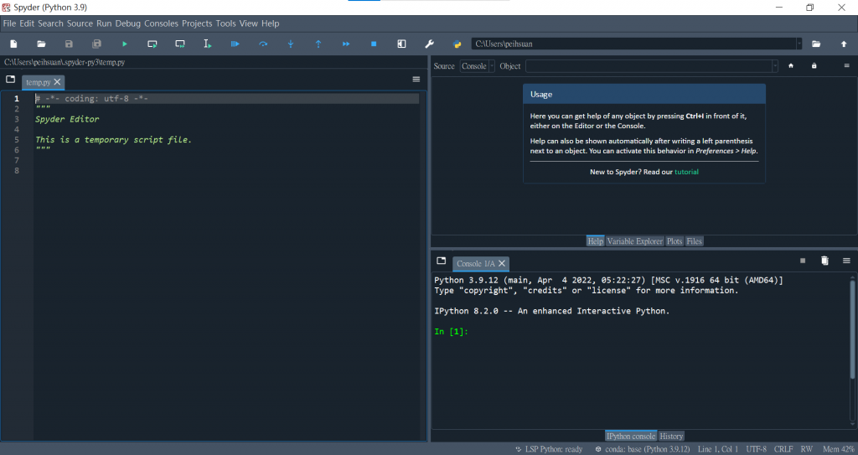Viewport: 858px width, 455px height.
Task: Open editor file browse tabs icon
Action: (10, 80)
